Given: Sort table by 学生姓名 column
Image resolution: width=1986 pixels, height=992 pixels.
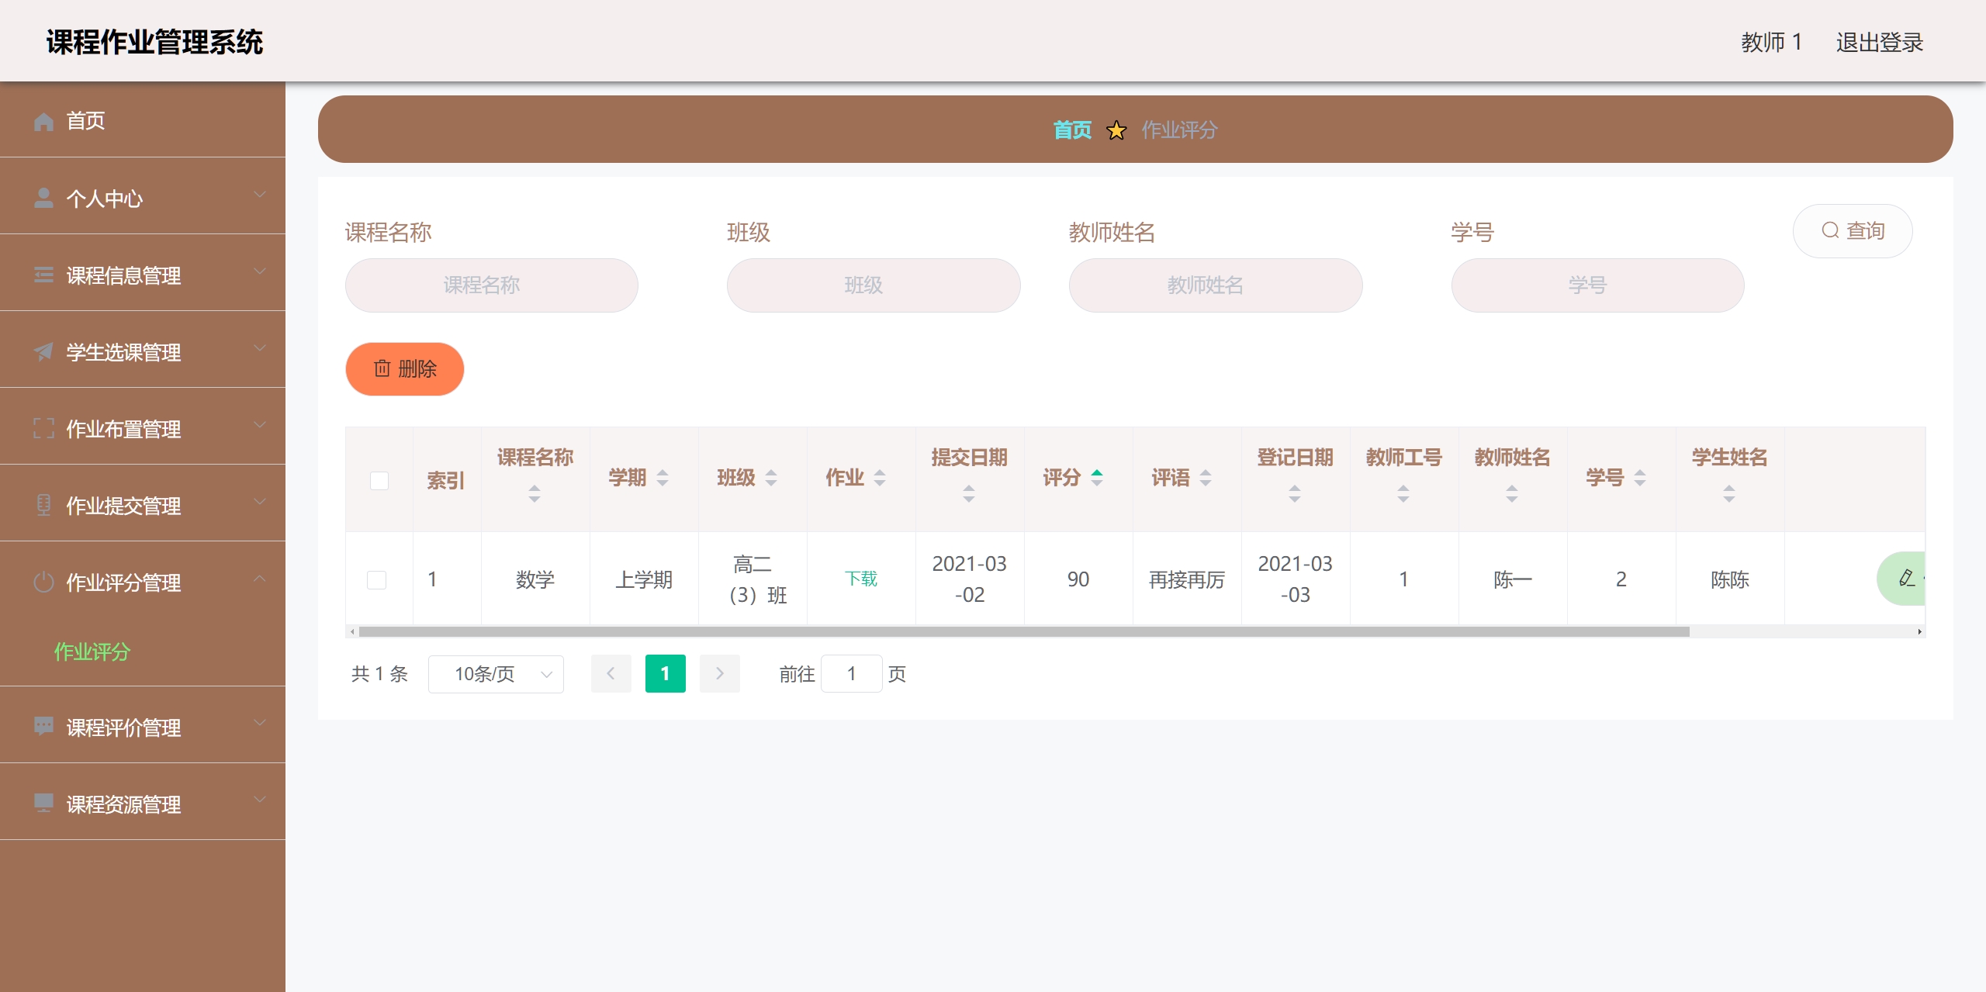Looking at the screenshot, I should [x=1729, y=493].
